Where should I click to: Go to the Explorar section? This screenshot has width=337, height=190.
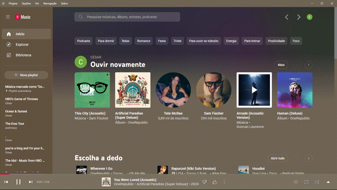coord(26,45)
